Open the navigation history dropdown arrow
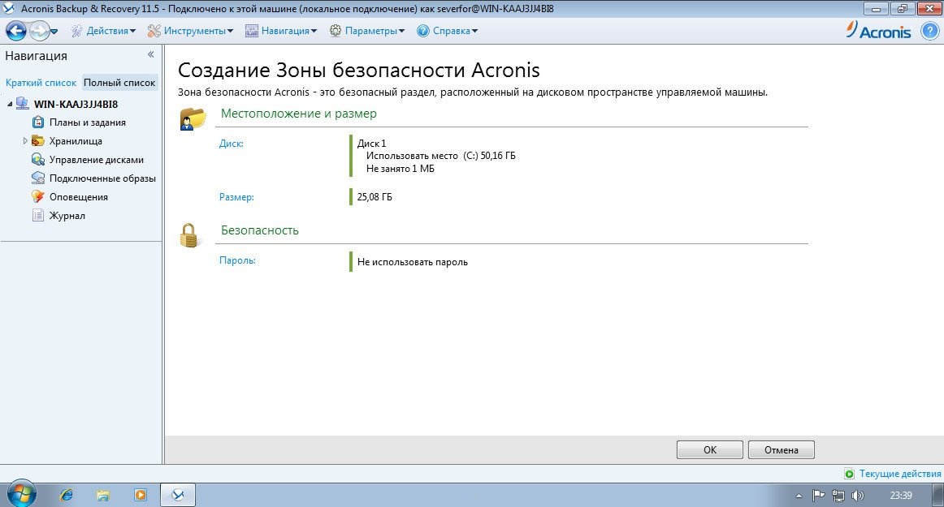The height and width of the screenshot is (507, 944). coord(54,32)
